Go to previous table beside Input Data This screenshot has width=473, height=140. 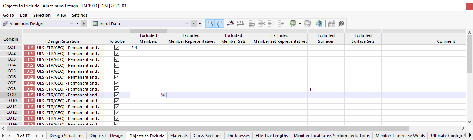(194, 24)
